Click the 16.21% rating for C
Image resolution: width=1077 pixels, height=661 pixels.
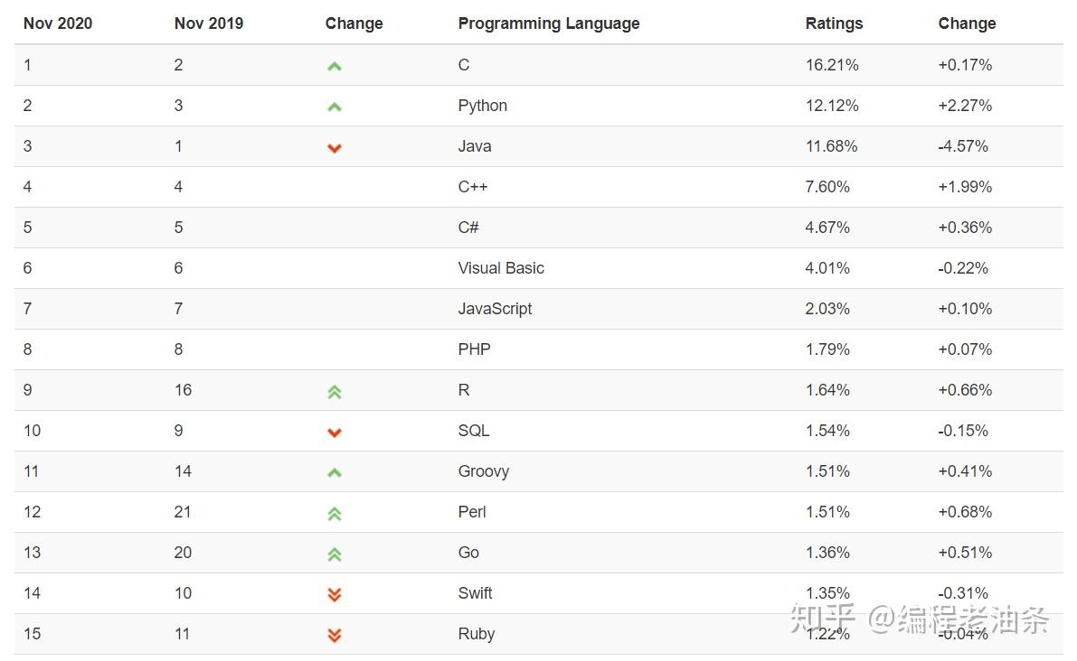point(832,65)
